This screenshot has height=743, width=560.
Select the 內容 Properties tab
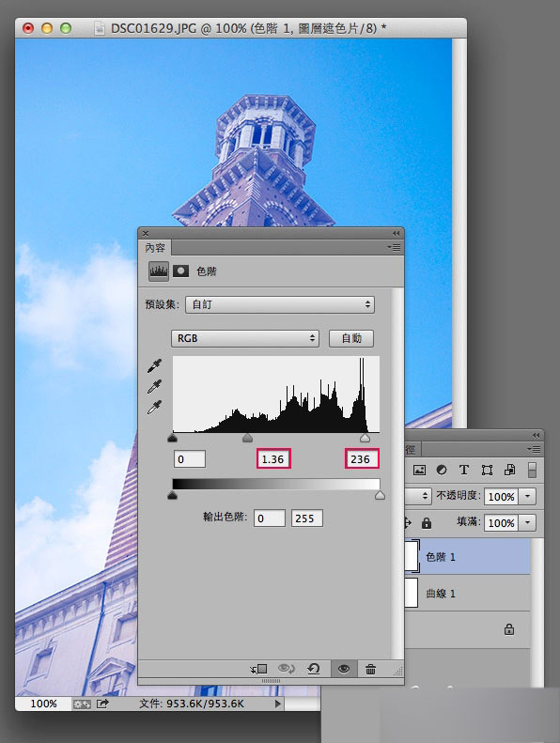click(x=155, y=247)
